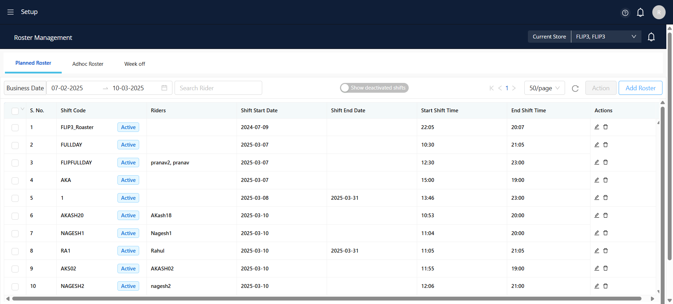Viewport: 673px width, 304px height.
Task: Select the AKA row checkbox
Action: [15, 181]
